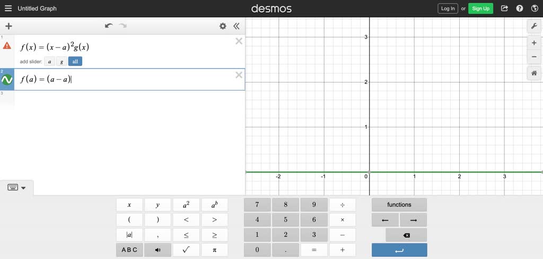Click the add expression plus icon
Viewport: 543px width, 259px height.
(x=8, y=26)
